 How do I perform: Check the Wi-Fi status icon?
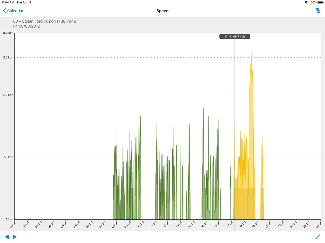[306, 2]
